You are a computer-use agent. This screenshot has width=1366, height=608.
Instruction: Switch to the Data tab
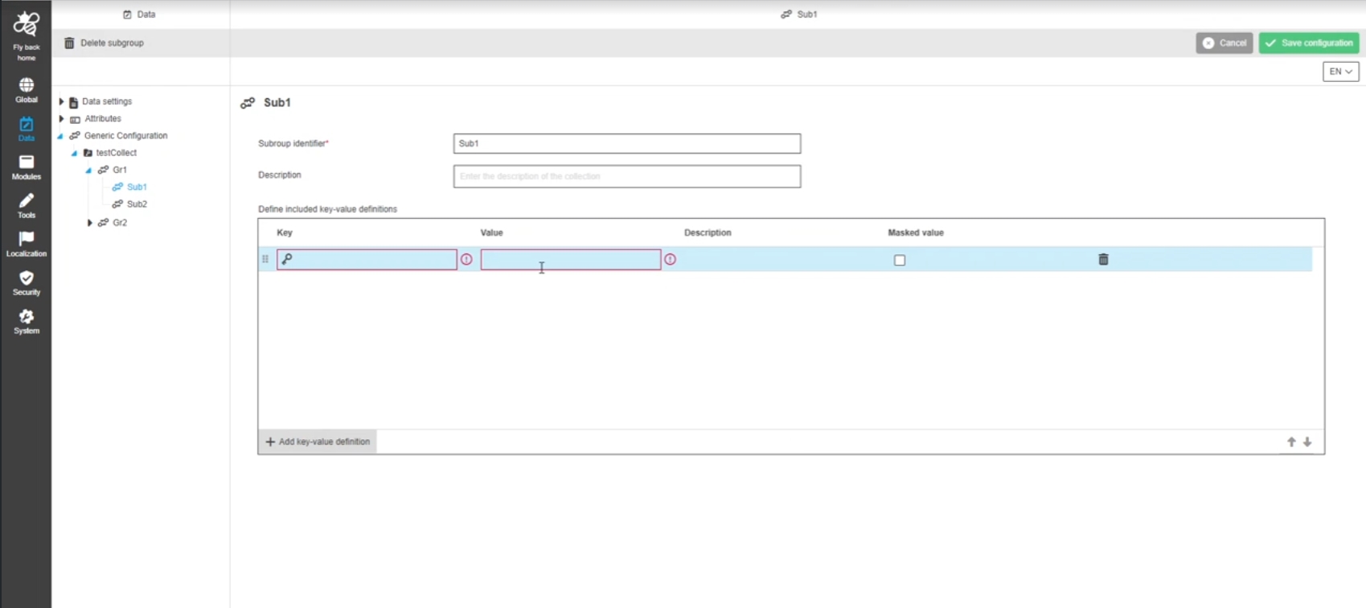(140, 14)
